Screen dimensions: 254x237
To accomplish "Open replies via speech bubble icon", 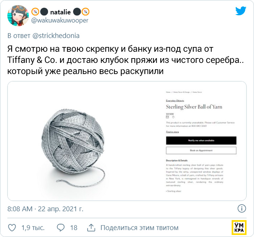I will pyautogui.click(x=61, y=228).
